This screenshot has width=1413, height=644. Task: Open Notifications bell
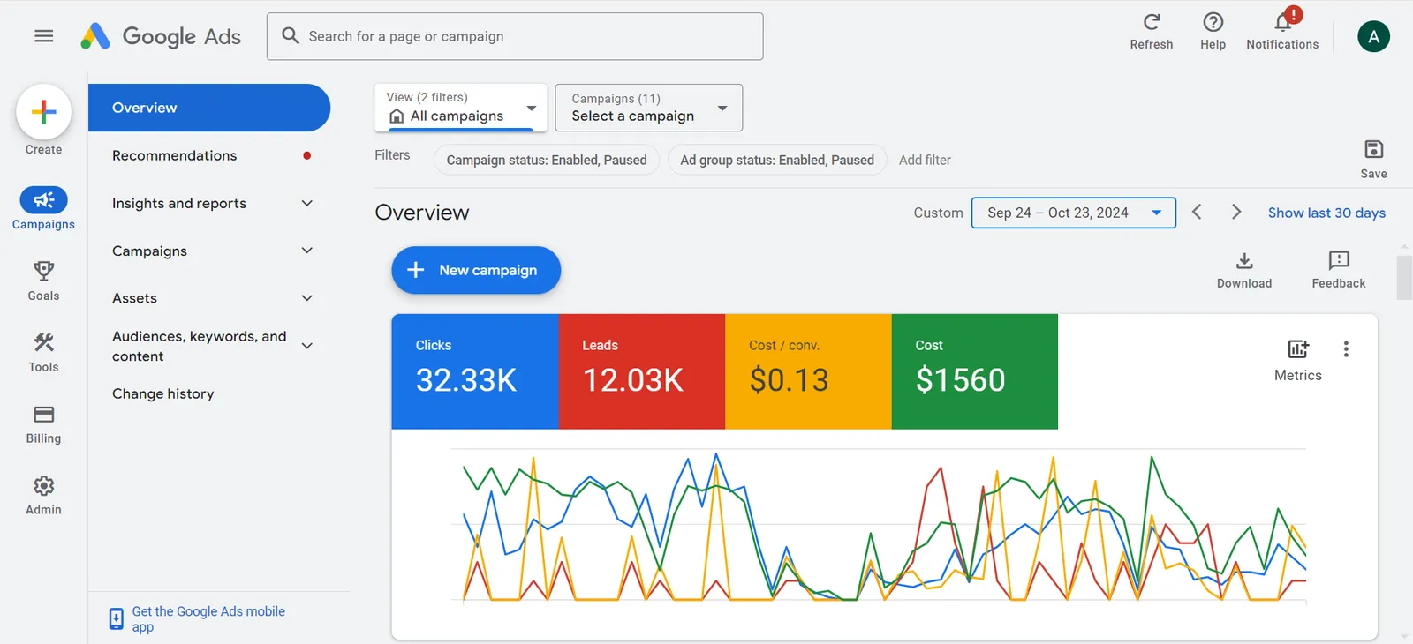[1283, 22]
